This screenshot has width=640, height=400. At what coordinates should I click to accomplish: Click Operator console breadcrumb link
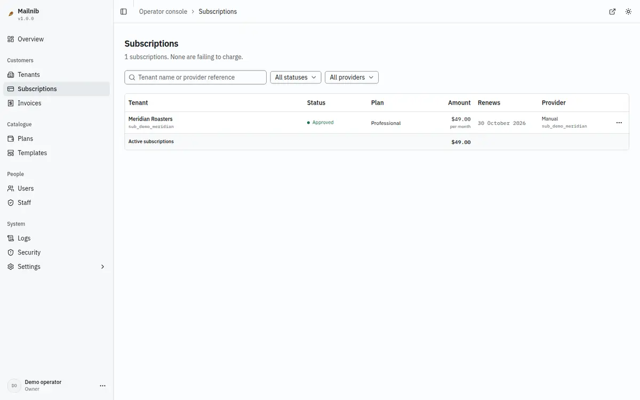click(163, 12)
